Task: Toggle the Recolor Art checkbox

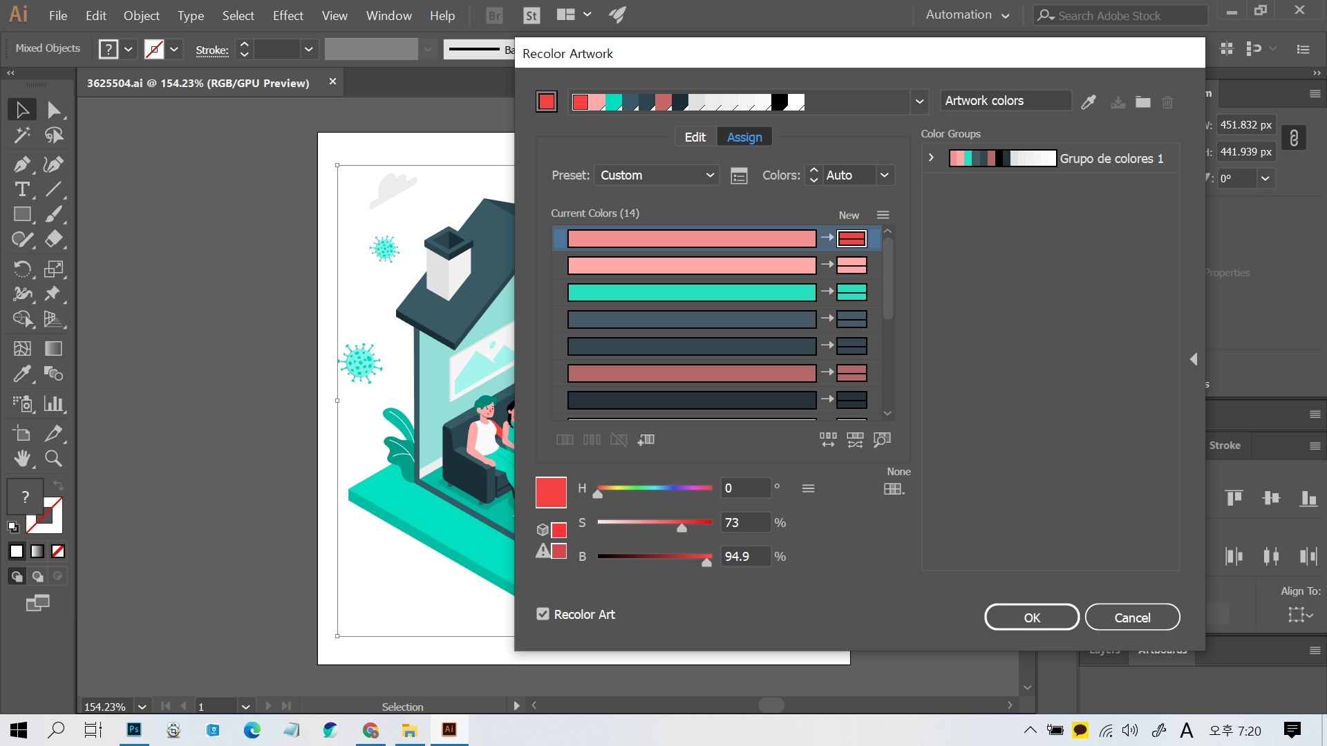Action: tap(543, 614)
